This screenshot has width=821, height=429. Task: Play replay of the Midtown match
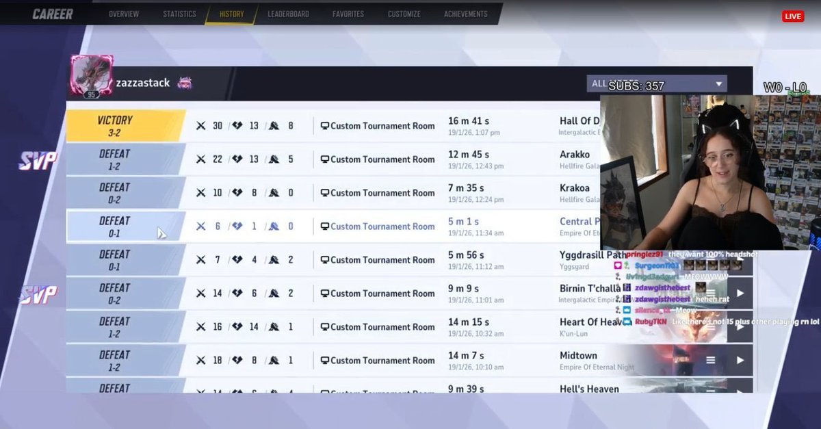click(740, 361)
